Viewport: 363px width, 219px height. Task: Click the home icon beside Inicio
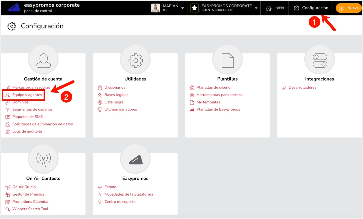(269, 8)
